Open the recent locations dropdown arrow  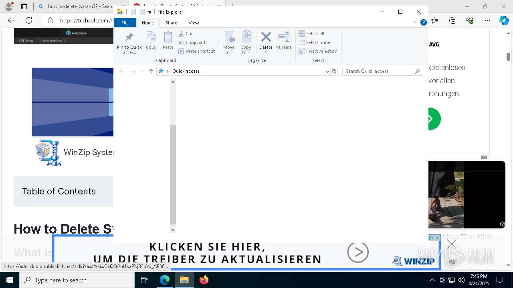143,71
